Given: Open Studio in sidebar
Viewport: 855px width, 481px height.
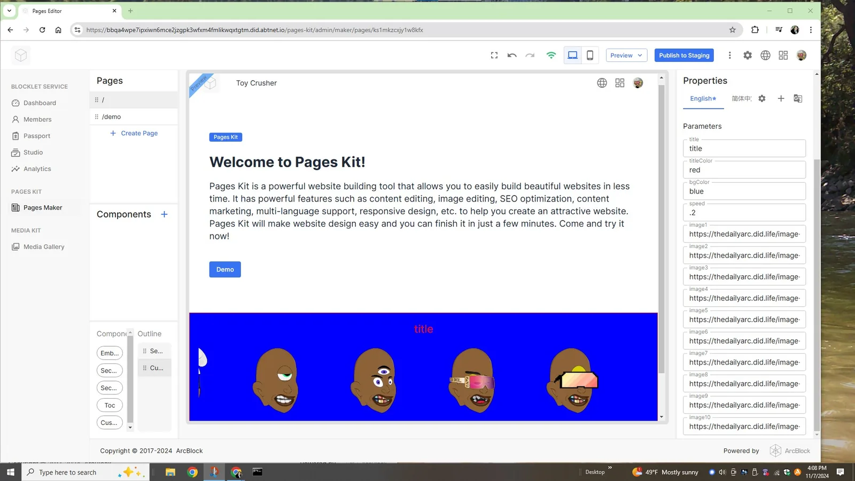Looking at the screenshot, I should (x=33, y=152).
